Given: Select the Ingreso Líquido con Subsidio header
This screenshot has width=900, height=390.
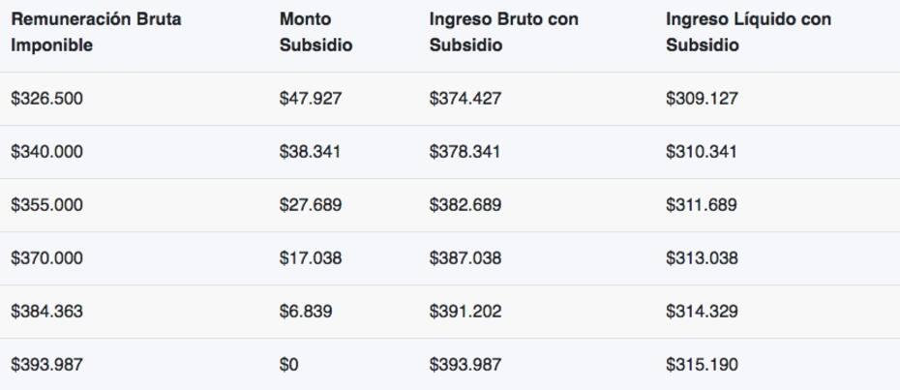Looking at the screenshot, I should pyautogui.click(x=748, y=32).
